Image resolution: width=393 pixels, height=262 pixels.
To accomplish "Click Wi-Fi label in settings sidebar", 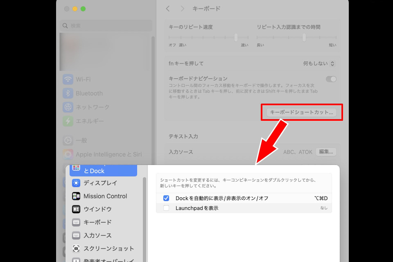I will (83, 79).
